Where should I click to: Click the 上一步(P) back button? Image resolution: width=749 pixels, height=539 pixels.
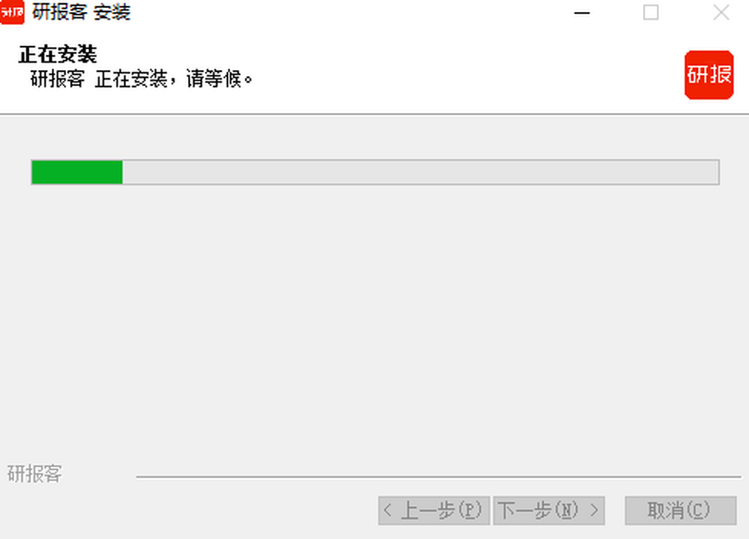[x=434, y=511]
